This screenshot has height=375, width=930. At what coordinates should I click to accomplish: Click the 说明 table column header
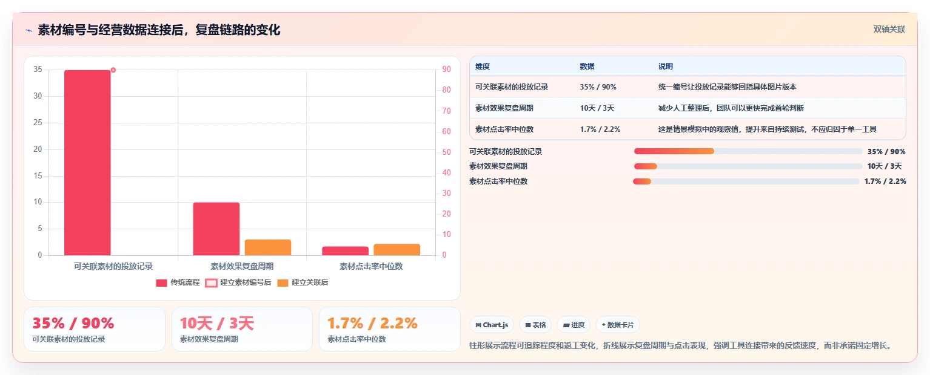point(666,67)
